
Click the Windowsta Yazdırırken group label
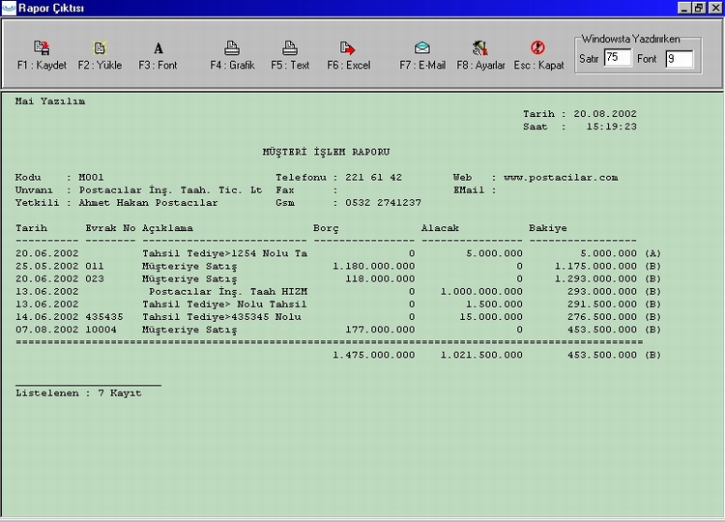[x=630, y=39]
